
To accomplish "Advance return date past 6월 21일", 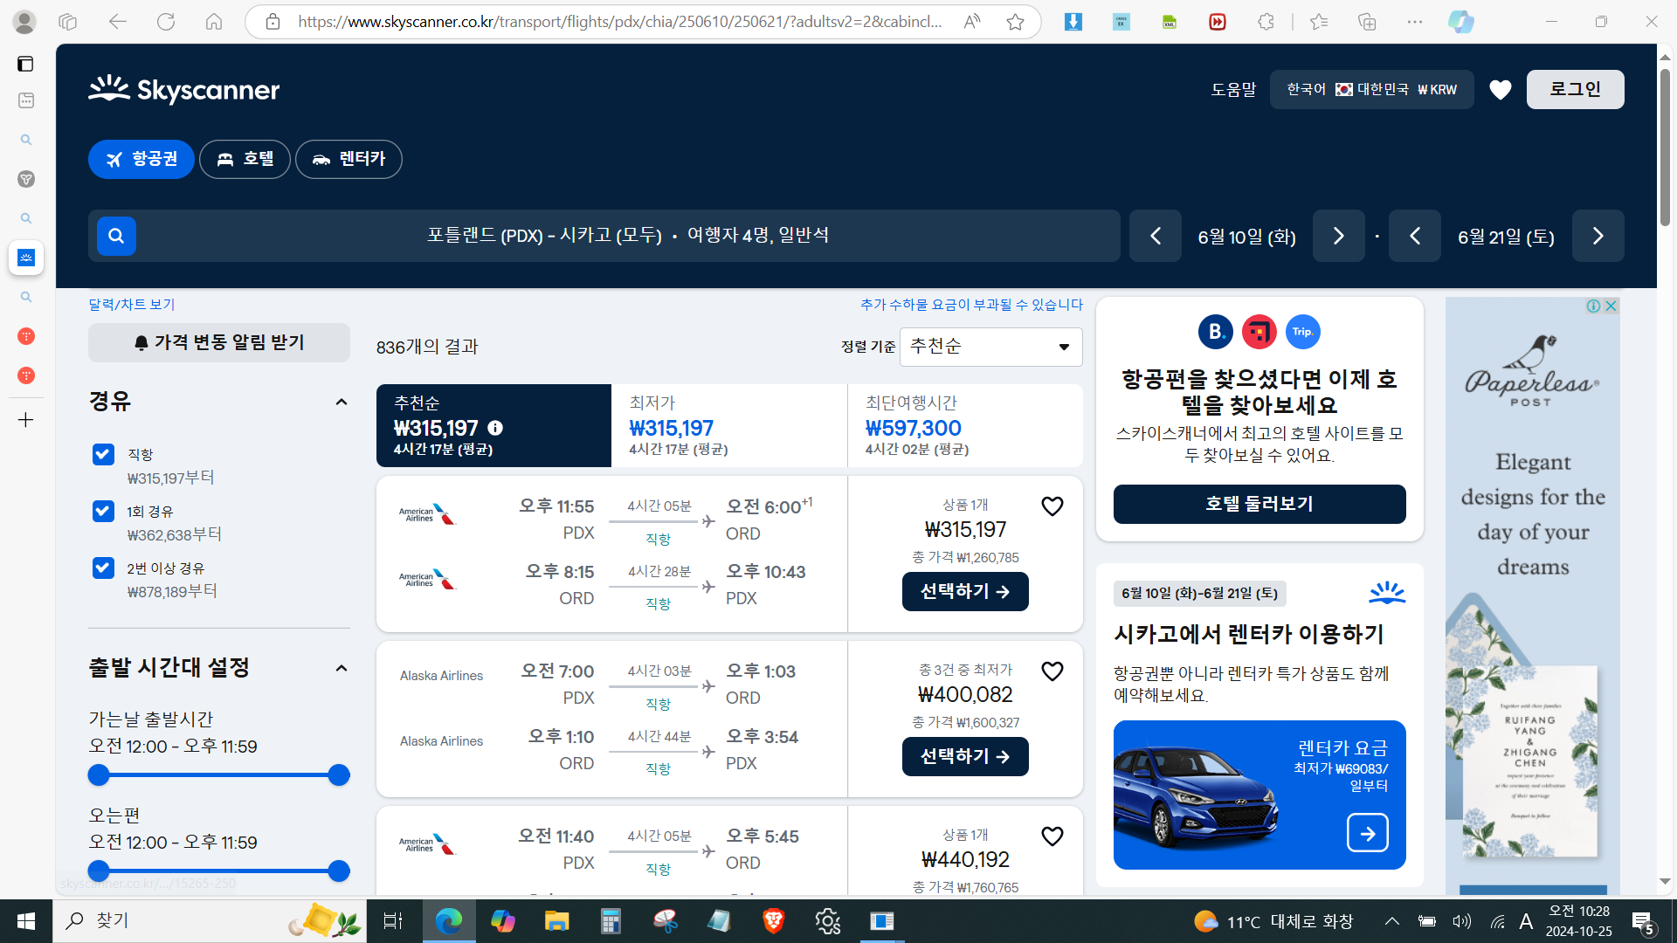I will click(x=1597, y=236).
